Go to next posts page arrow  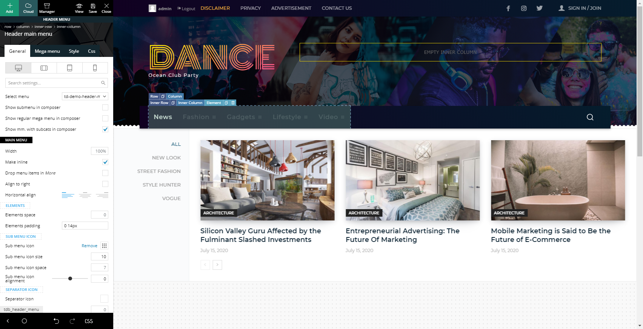coord(217,265)
